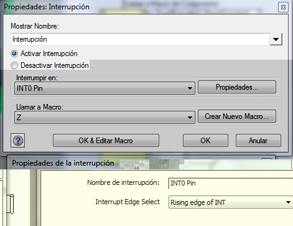Click the Mostrar Nombre: label
The height and width of the screenshot is (226, 293).
tap(35, 26)
